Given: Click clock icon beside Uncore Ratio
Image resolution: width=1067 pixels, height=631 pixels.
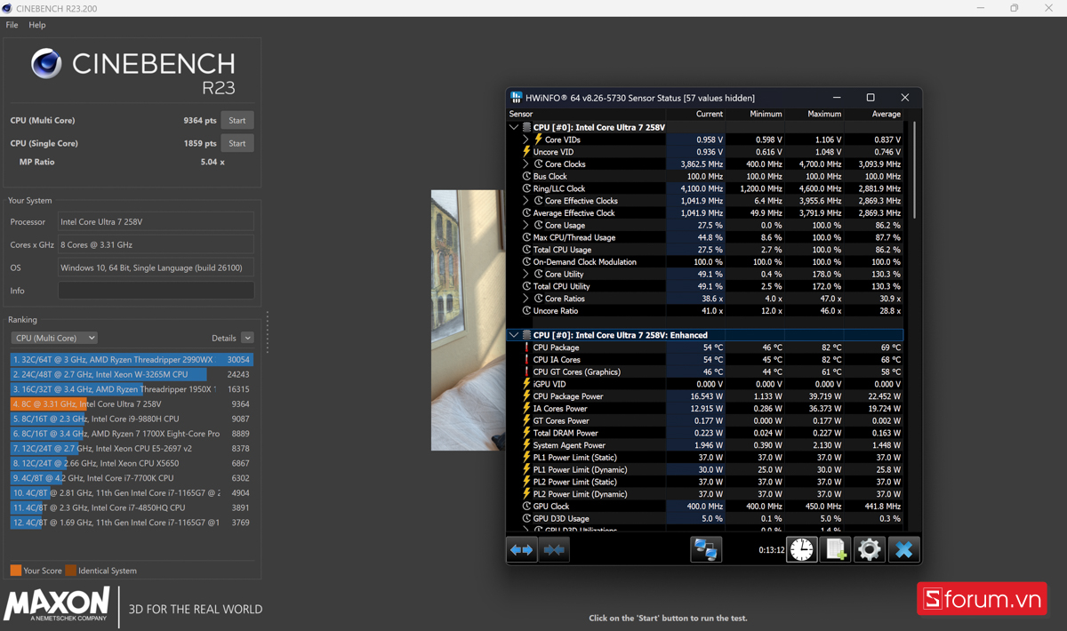Looking at the screenshot, I should [526, 311].
